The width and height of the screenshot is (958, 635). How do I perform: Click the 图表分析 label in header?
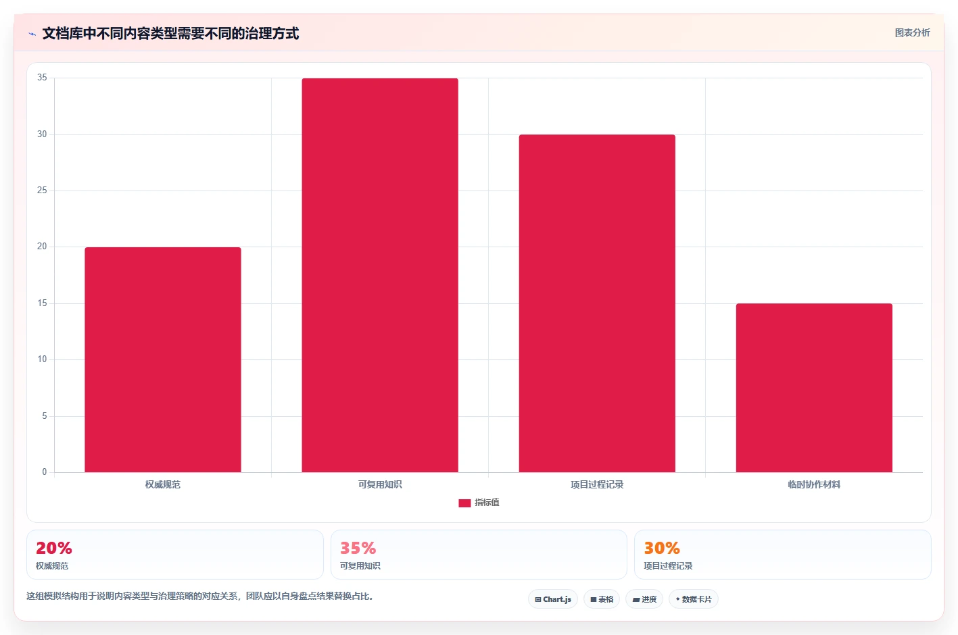point(912,32)
